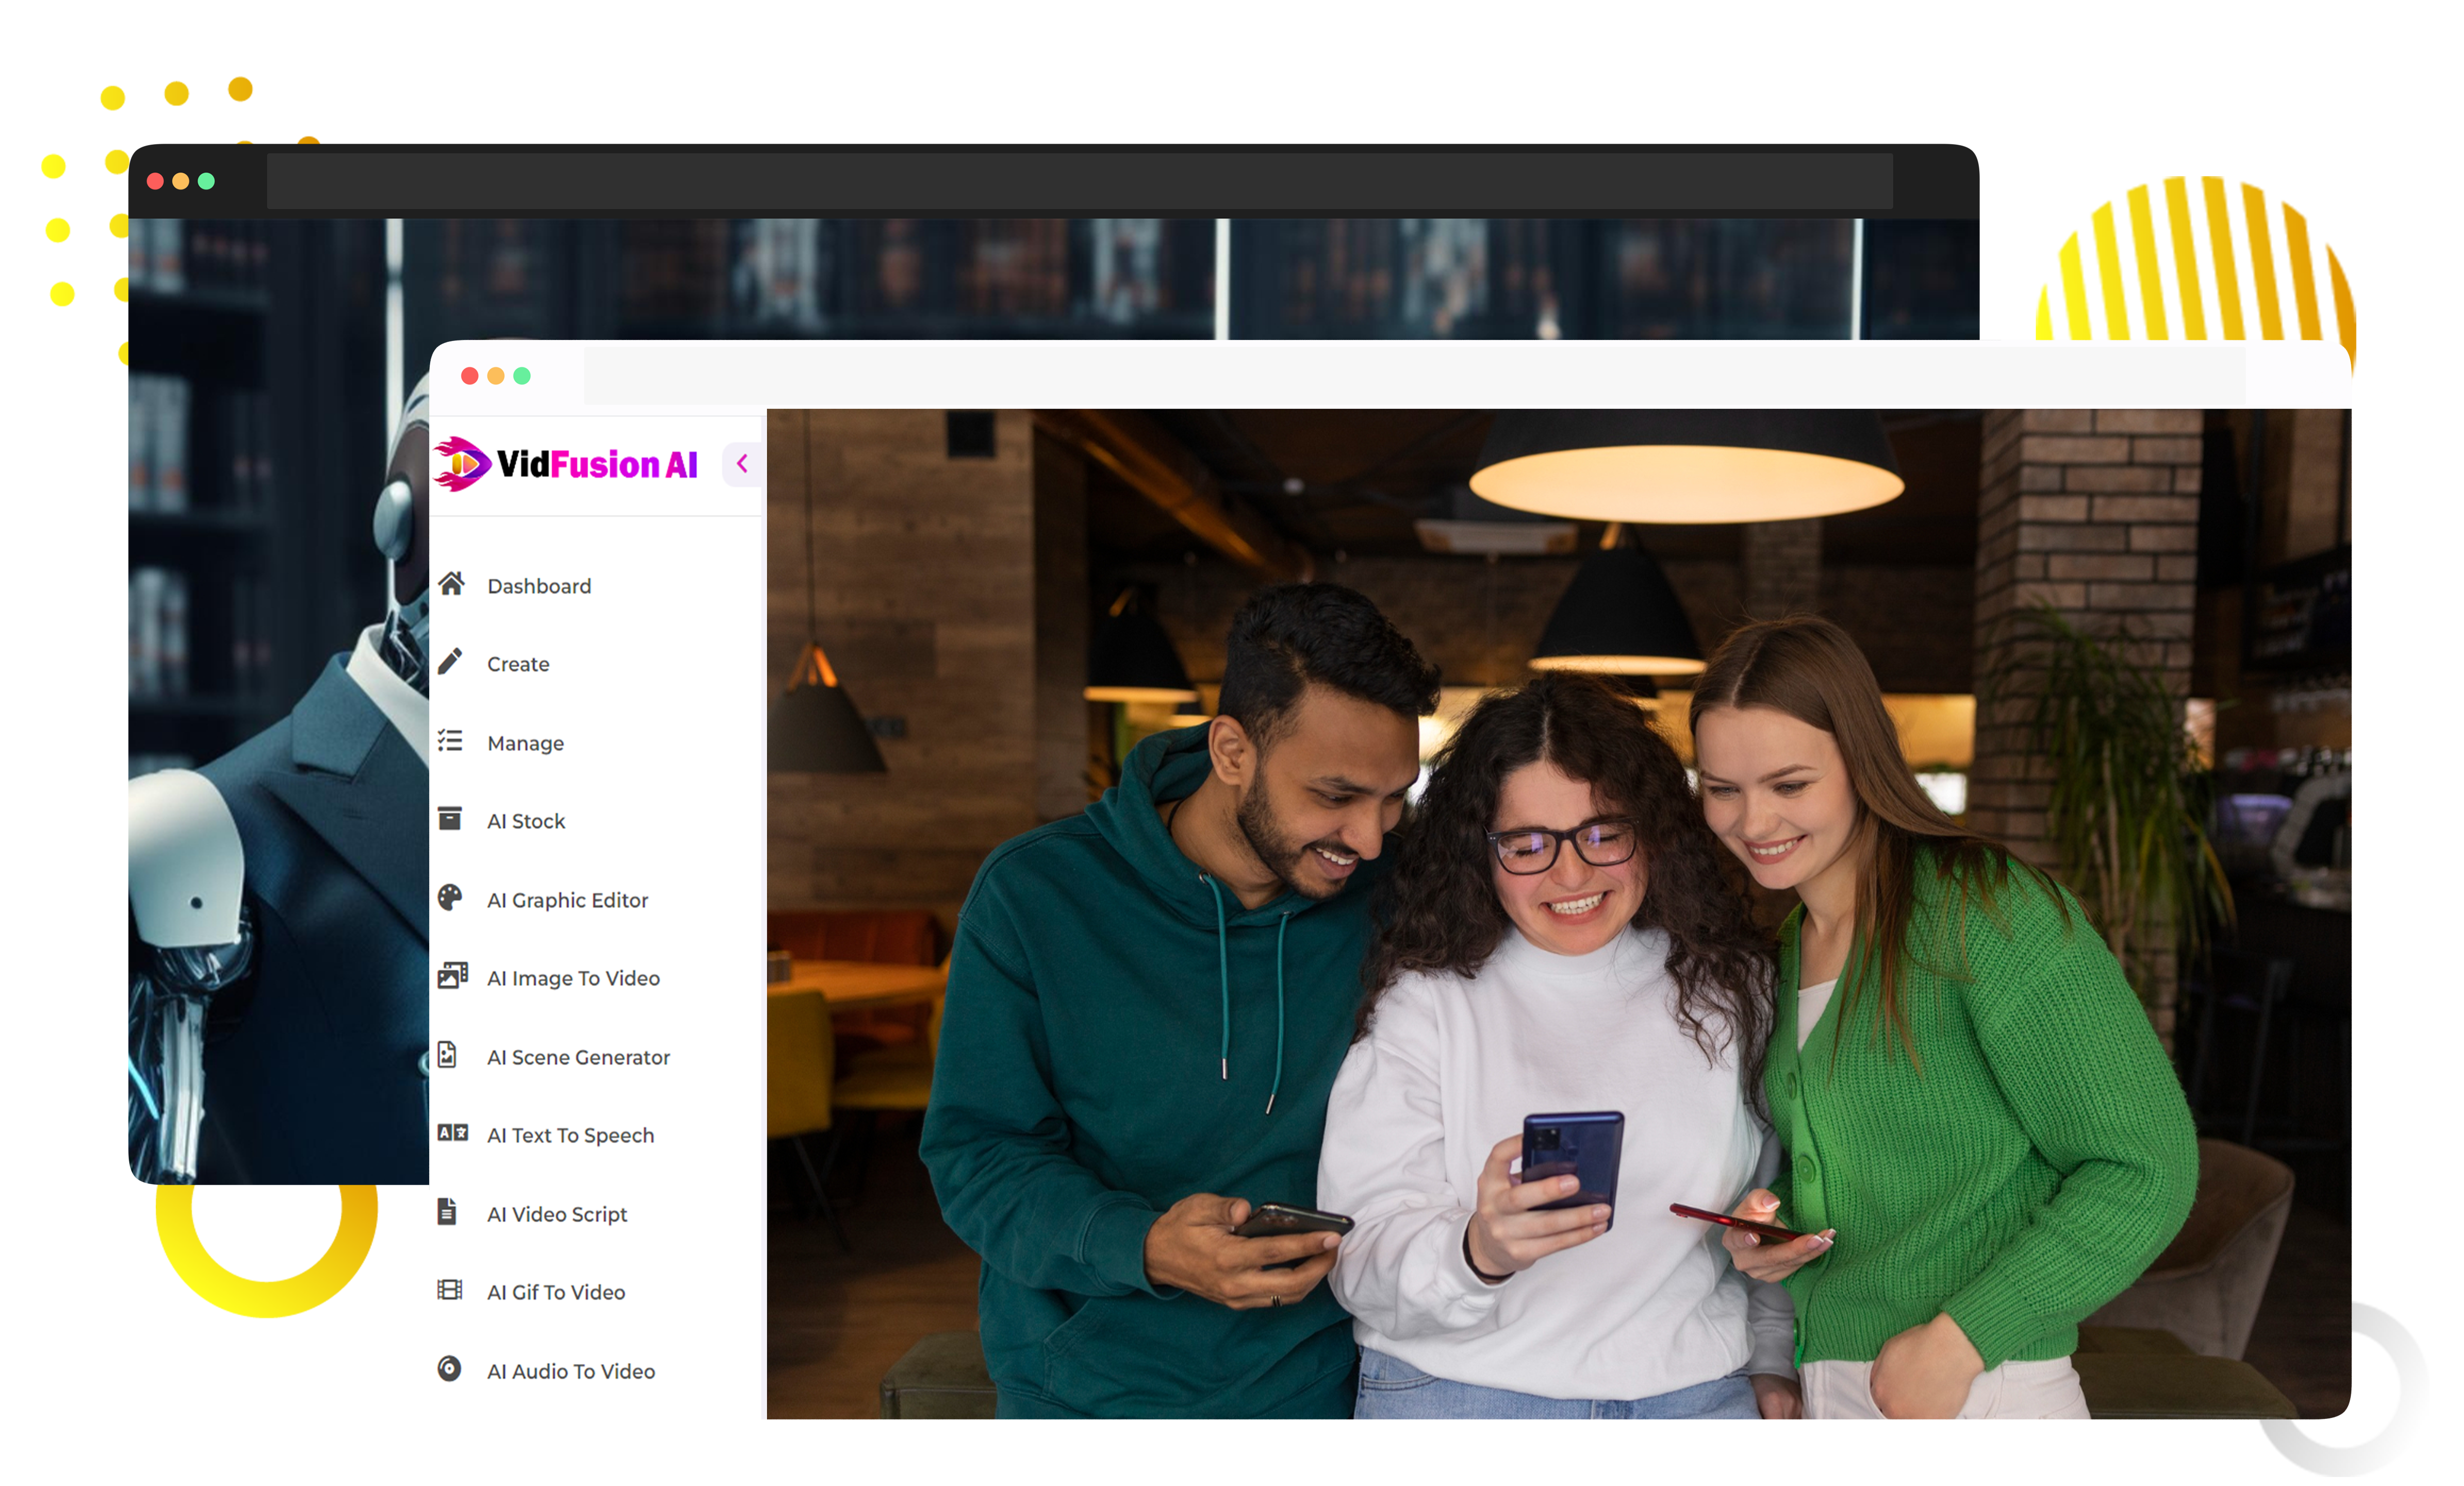Click the photo of three friends
This screenshot has height=1486, width=2464.
pyautogui.click(x=1559, y=913)
